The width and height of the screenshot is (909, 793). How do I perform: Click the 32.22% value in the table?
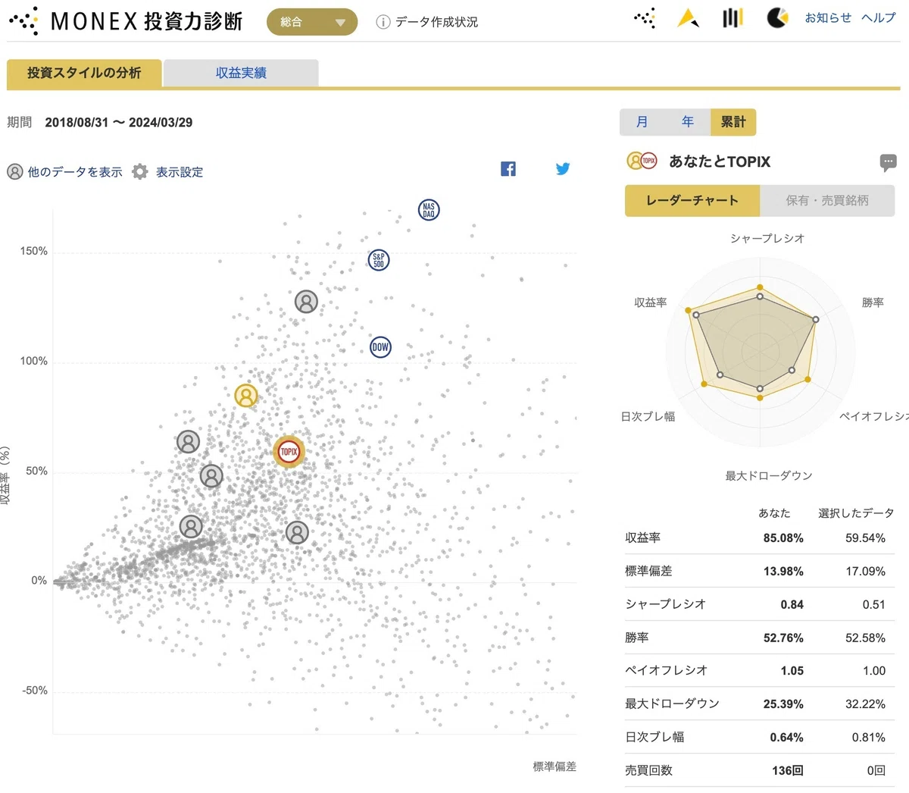point(865,704)
